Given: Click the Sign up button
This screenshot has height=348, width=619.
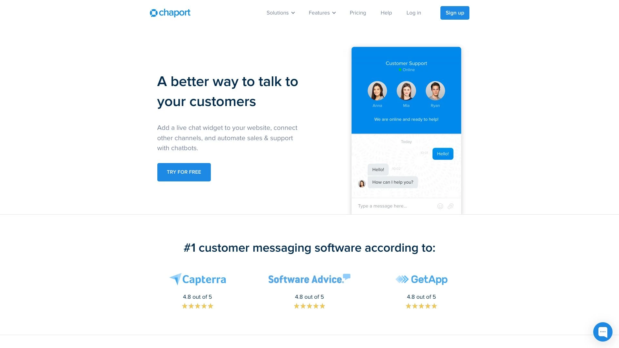Looking at the screenshot, I should coord(455,13).
